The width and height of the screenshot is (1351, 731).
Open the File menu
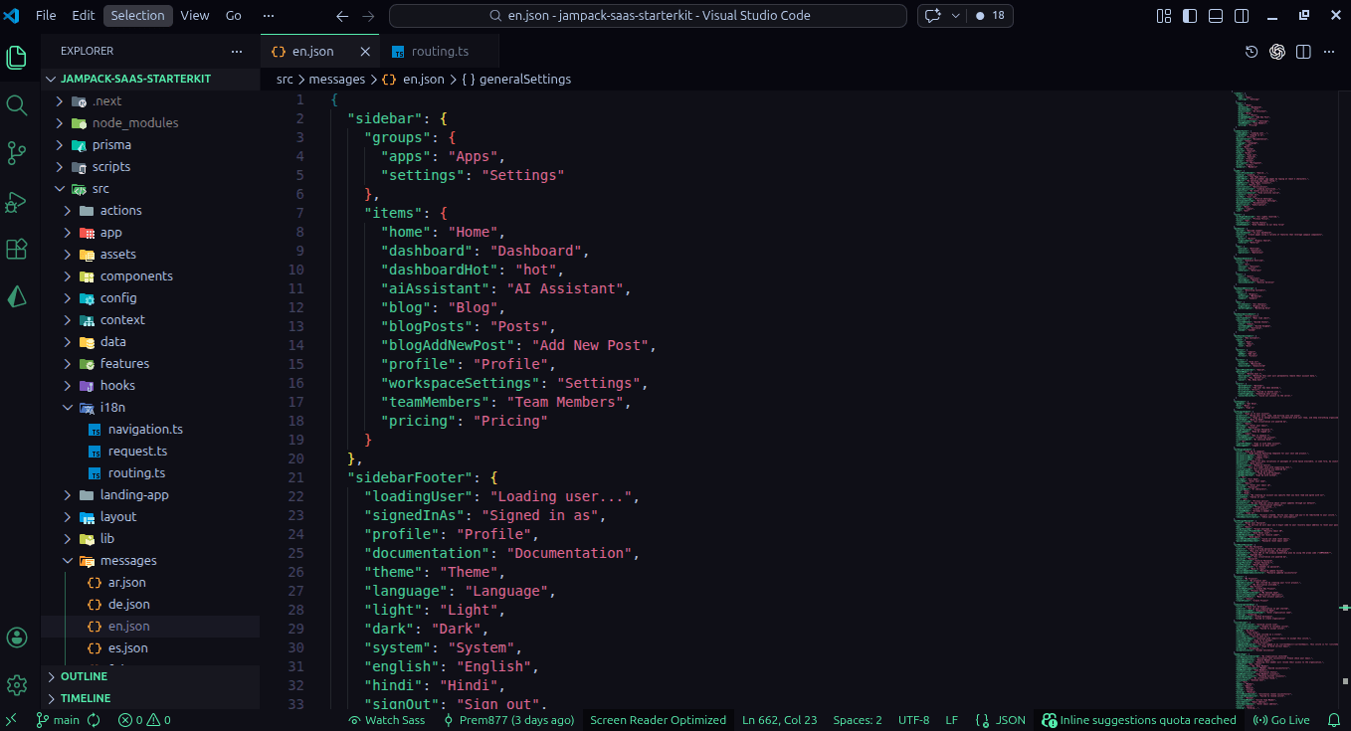(46, 16)
